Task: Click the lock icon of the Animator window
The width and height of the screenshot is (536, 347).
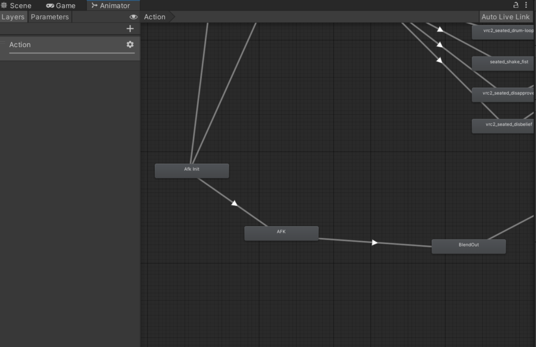Action: [516, 5]
